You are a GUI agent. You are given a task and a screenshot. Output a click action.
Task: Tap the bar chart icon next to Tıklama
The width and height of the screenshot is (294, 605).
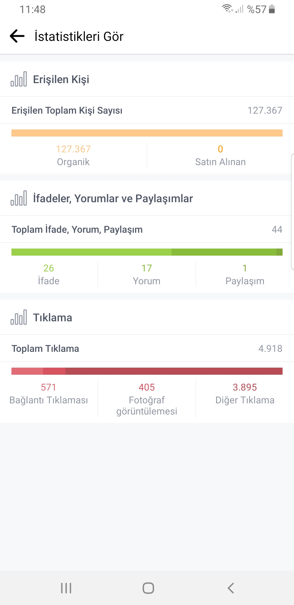pos(19,317)
